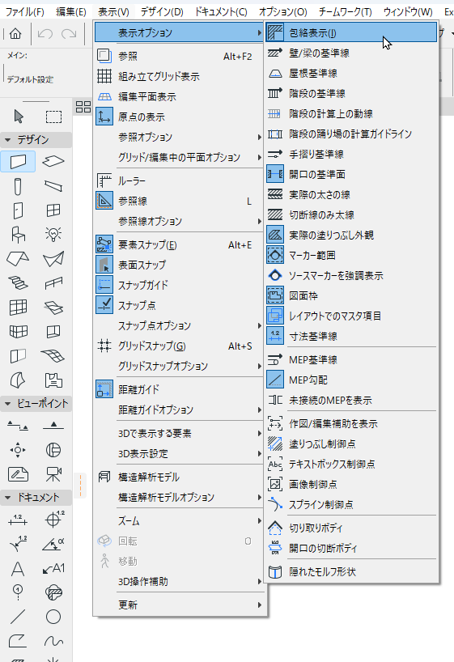Image resolution: width=454 pixels, height=662 pixels.
Task: Collapse the デザイン toolbox section
Action: click(x=7, y=140)
